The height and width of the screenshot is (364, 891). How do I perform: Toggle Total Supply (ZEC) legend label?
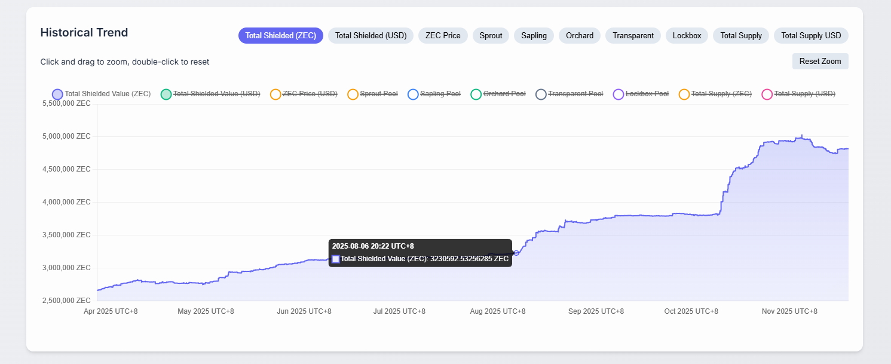(721, 94)
